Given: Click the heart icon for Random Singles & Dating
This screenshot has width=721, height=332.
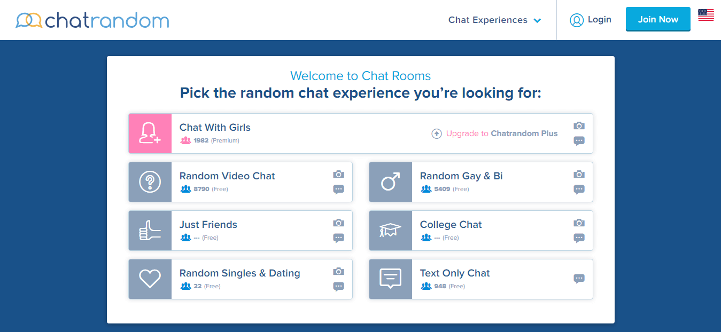Looking at the screenshot, I should [150, 279].
